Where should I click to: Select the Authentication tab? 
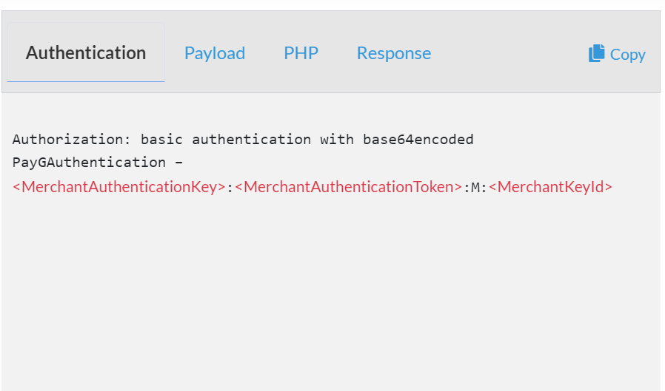pos(86,53)
